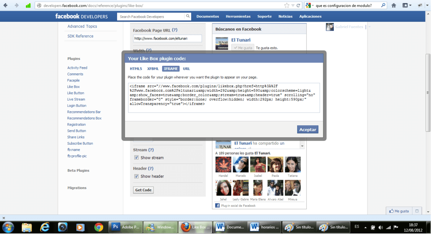Viewport: 431px width, 242px height.
Task: Click Handel's profile thumbnail
Action: pos(223,164)
